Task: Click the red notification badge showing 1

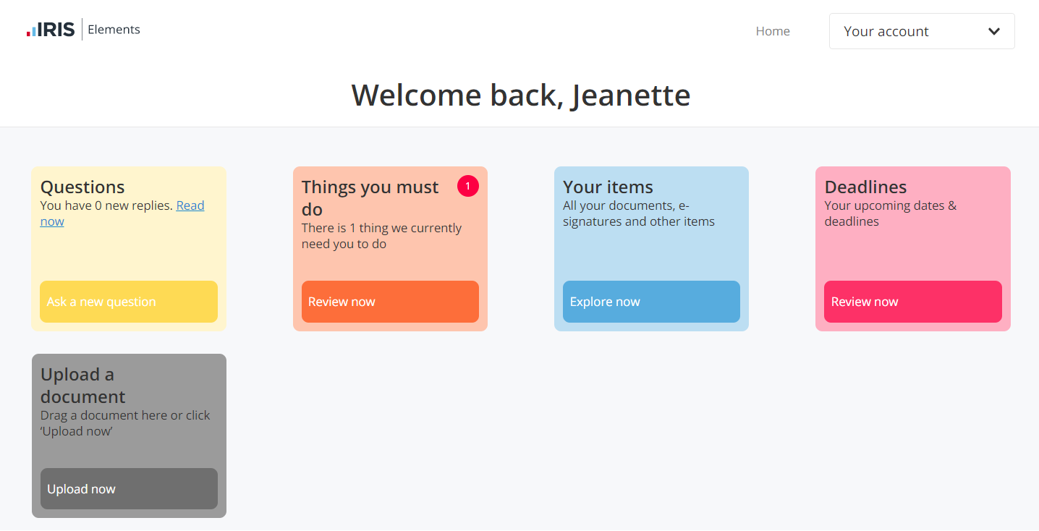Action: (467, 186)
